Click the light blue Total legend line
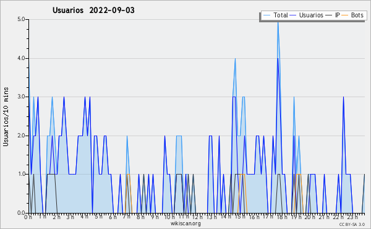The width and height of the screenshot is (371, 229). tap(267, 15)
